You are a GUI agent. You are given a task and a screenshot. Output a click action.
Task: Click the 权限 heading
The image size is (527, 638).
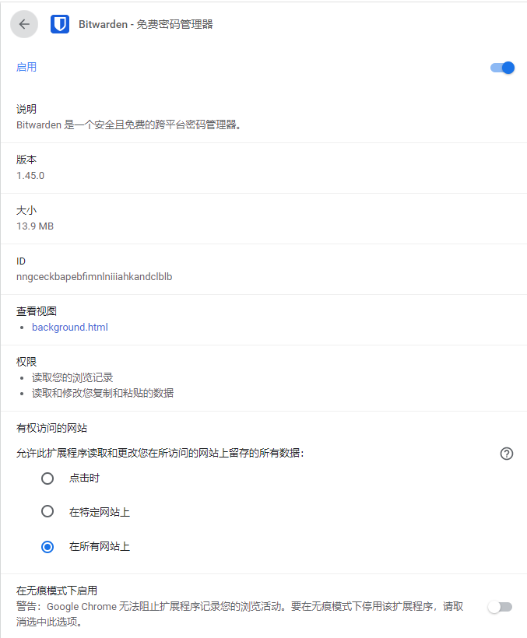pyautogui.click(x=26, y=362)
